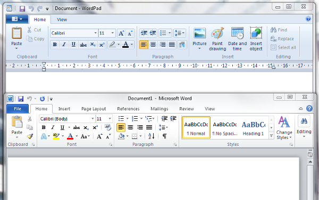Switch to Word Page Layout tab
The height and width of the screenshot is (200, 319).
pyautogui.click(x=94, y=109)
